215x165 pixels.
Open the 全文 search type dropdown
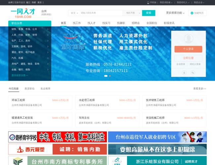[x=74, y=13]
